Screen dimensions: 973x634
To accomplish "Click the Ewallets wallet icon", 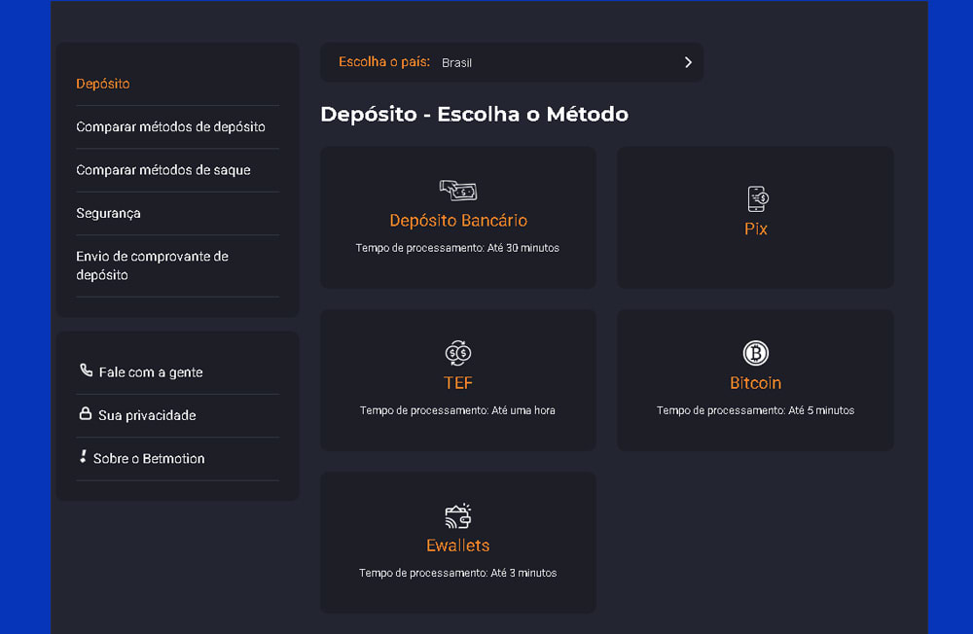I will [x=457, y=515].
